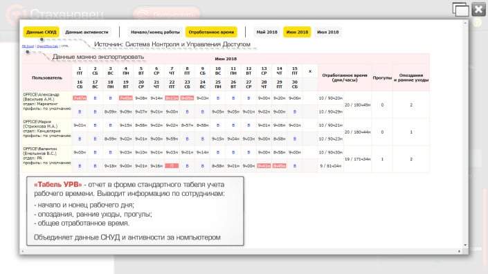This screenshot has width=488, height=274.
Task: Click the 9 / 81ч04м half-month subtotal
Action: pos(330,166)
